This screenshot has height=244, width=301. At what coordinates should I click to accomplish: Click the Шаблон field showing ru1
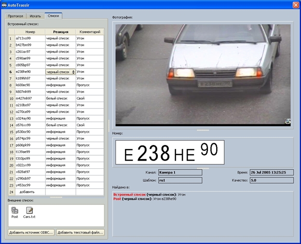[180, 180]
